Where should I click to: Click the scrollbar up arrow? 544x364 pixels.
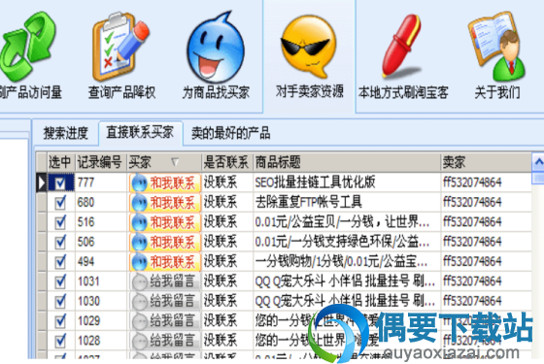pyautogui.click(x=538, y=161)
